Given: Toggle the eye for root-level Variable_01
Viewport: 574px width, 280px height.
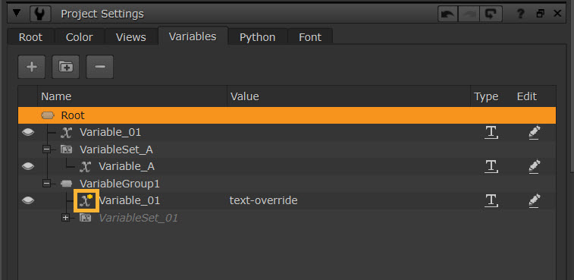Looking at the screenshot, I should coord(28,132).
